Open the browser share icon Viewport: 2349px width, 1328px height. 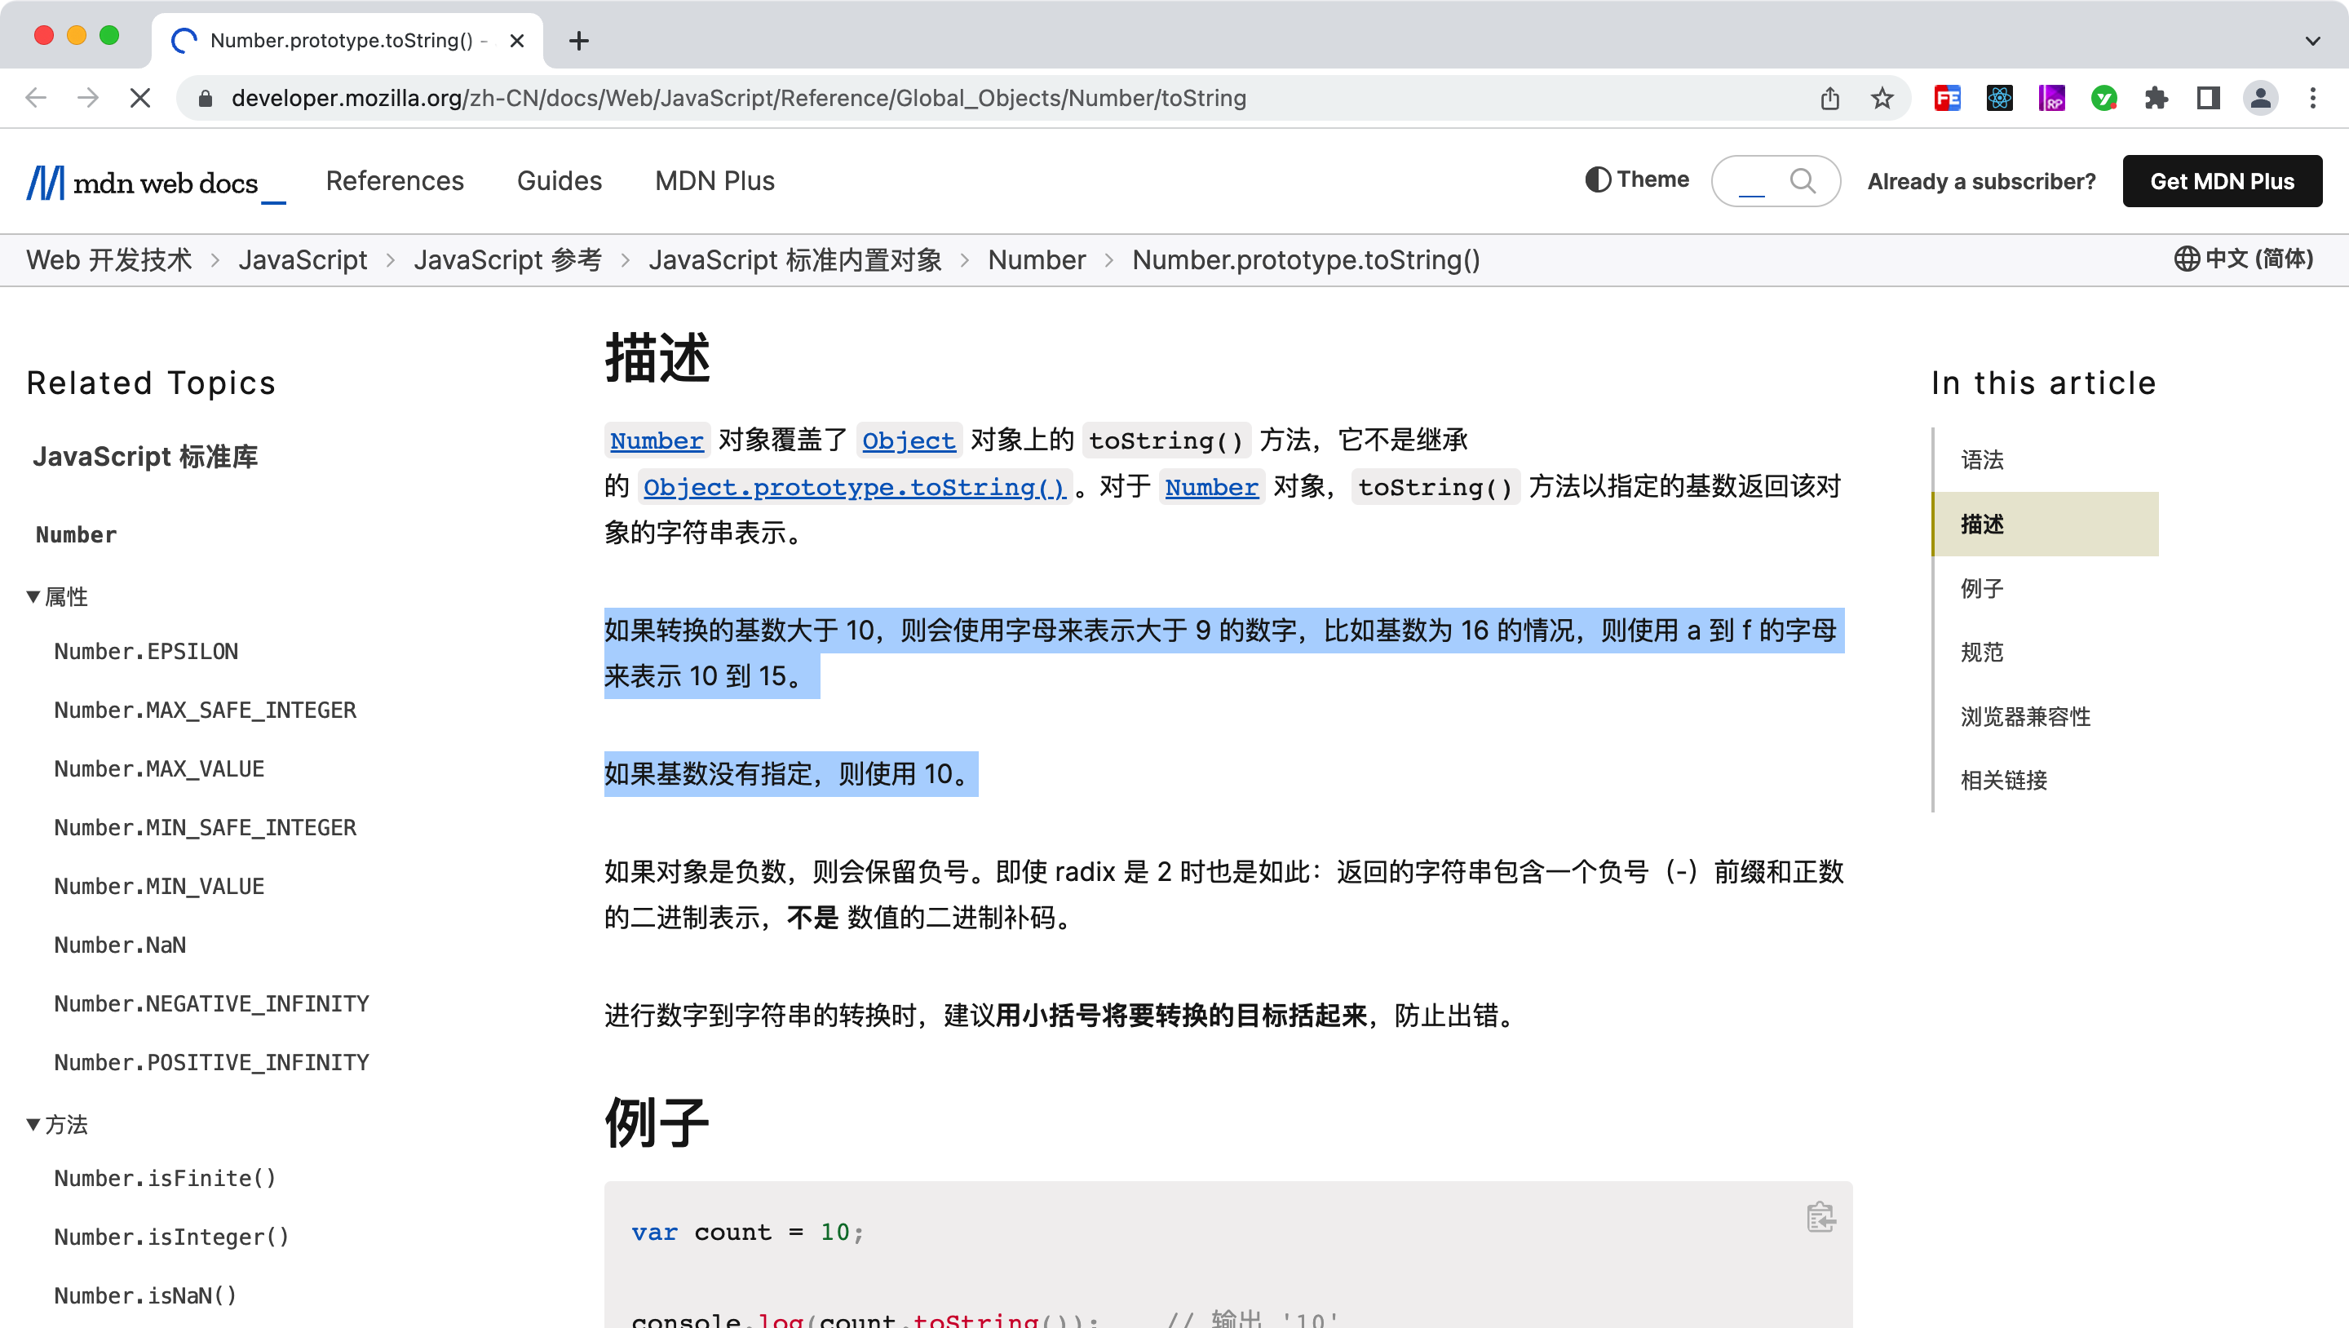pyautogui.click(x=1829, y=99)
